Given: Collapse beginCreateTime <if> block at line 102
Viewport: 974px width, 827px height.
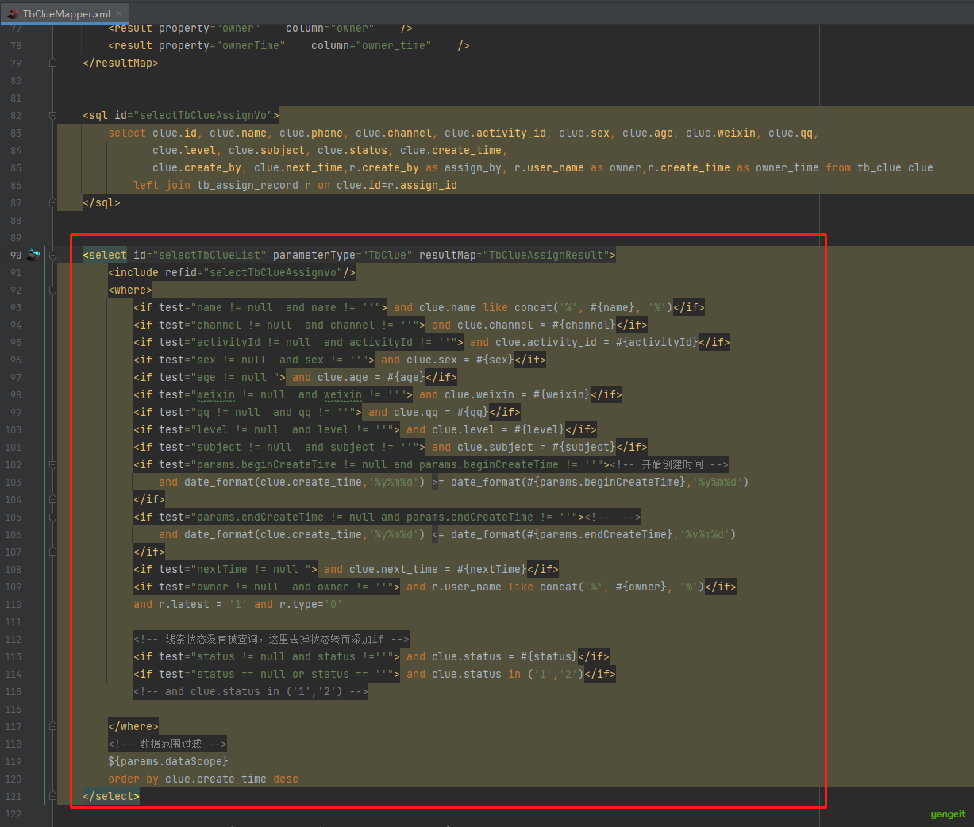Looking at the screenshot, I should point(52,464).
